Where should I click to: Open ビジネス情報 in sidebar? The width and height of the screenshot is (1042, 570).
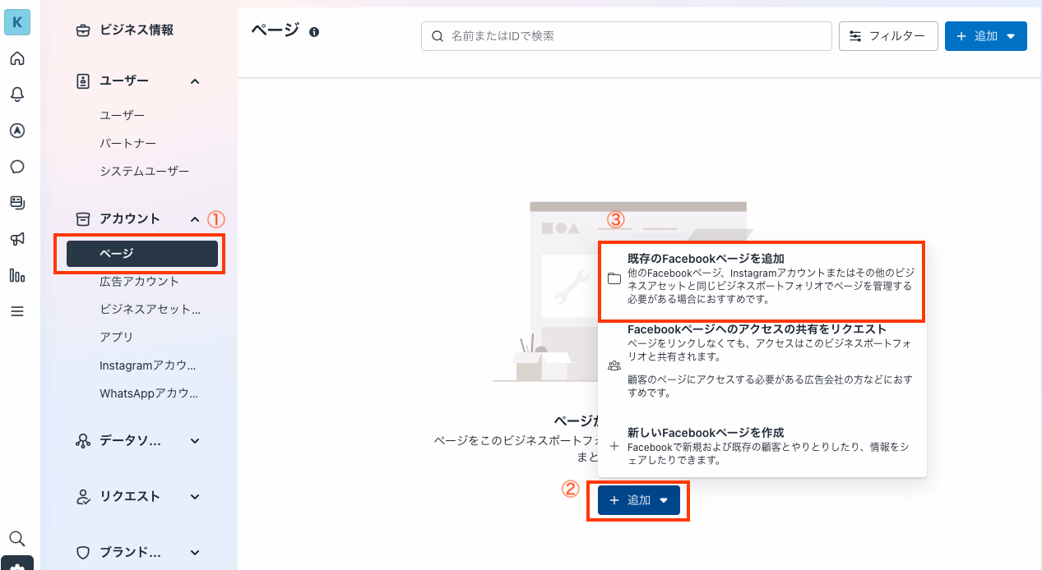point(137,30)
